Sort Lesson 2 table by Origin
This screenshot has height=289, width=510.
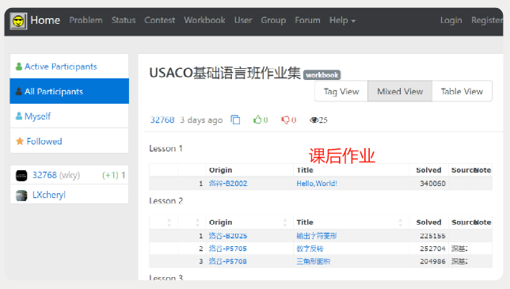pos(249,222)
